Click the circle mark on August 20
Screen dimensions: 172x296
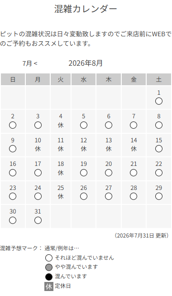[109, 173]
